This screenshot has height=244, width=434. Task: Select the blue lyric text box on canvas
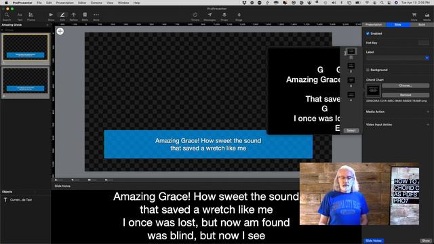tap(208, 144)
